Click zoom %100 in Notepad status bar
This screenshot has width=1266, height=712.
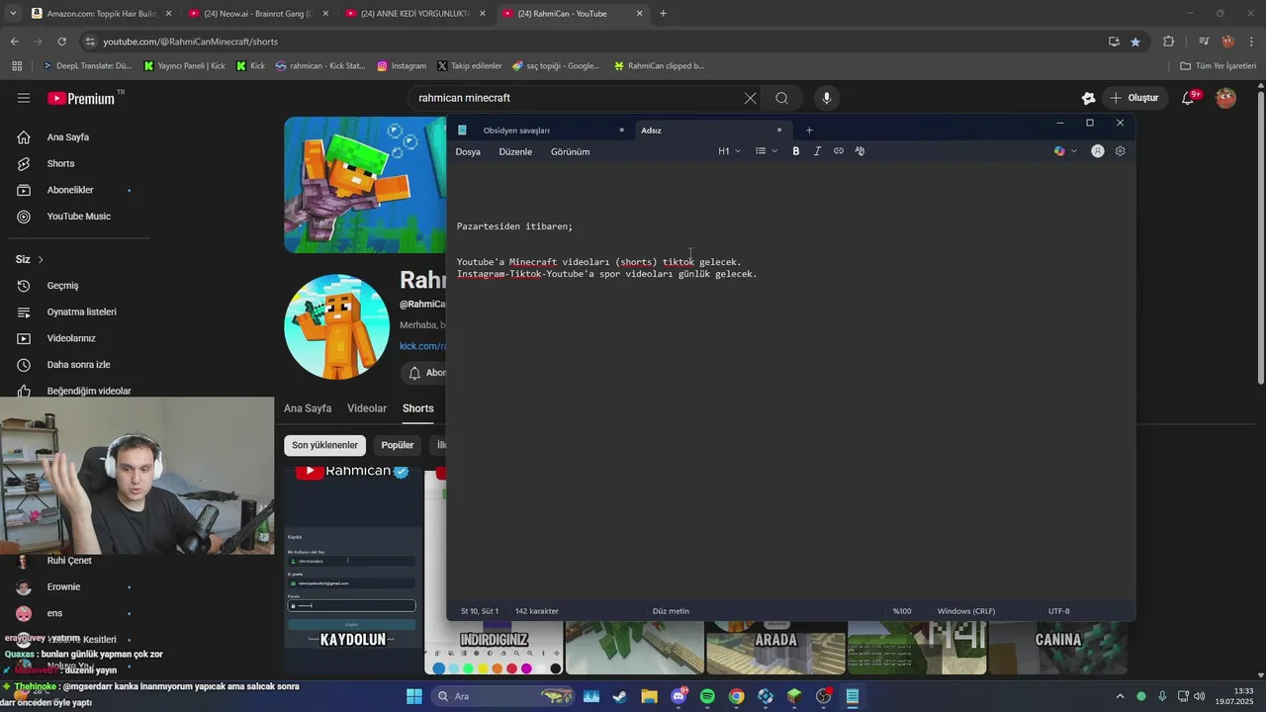902,611
